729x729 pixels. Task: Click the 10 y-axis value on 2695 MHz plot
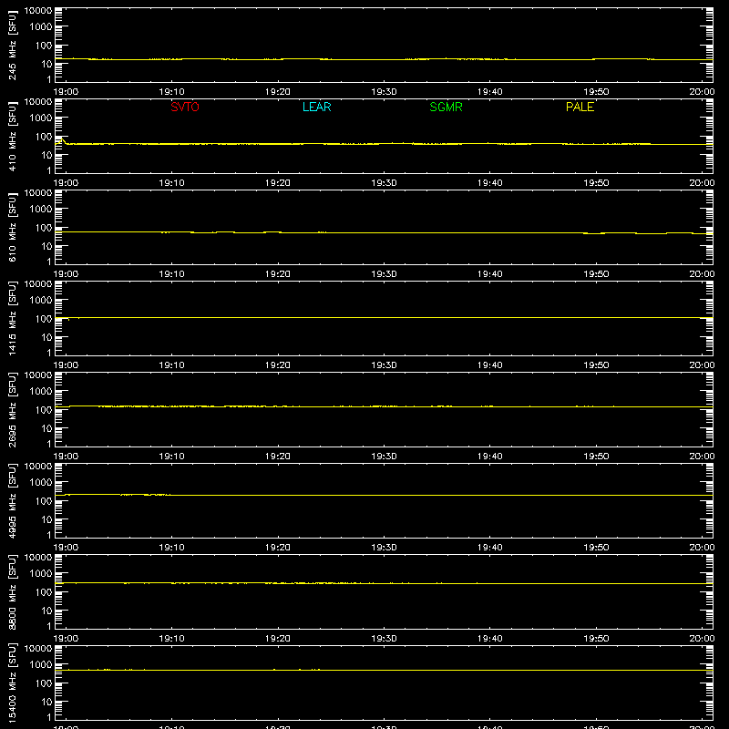click(x=46, y=428)
